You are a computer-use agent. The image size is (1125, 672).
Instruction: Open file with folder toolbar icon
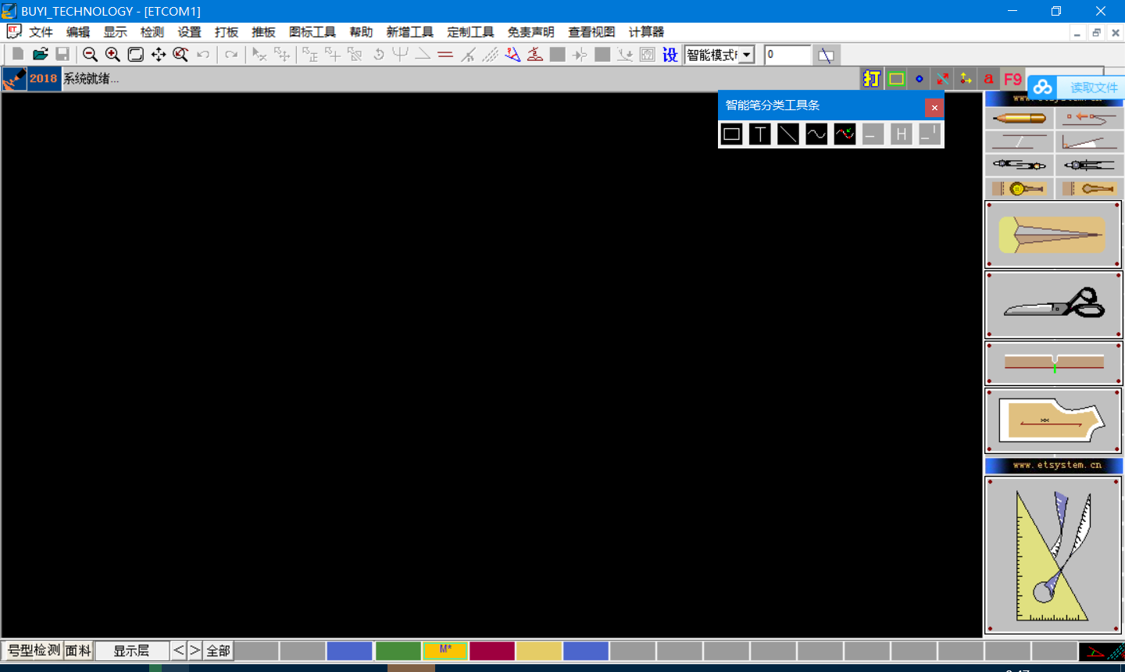pyautogui.click(x=40, y=54)
